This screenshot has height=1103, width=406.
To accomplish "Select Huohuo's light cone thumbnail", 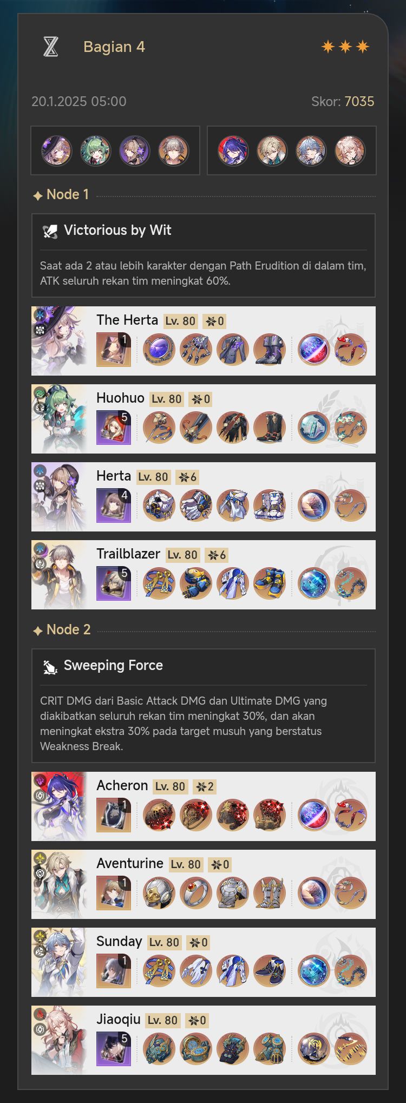I will pyautogui.click(x=114, y=428).
